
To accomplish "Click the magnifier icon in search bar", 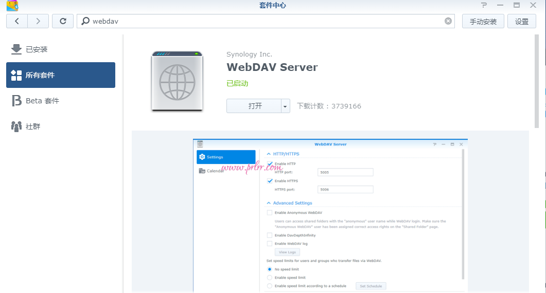I will [85, 21].
